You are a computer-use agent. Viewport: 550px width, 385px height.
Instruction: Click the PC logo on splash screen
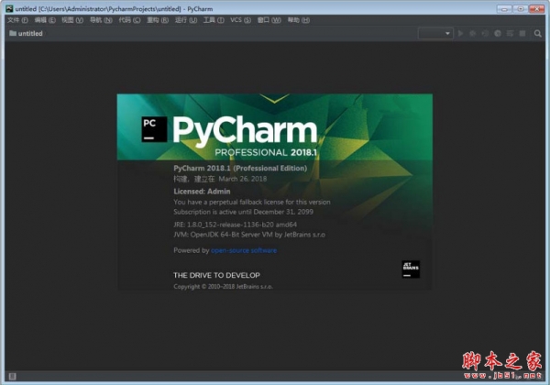click(154, 127)
